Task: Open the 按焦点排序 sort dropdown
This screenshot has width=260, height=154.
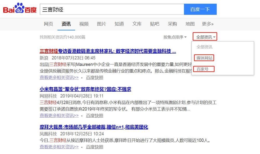Action: 175,37
